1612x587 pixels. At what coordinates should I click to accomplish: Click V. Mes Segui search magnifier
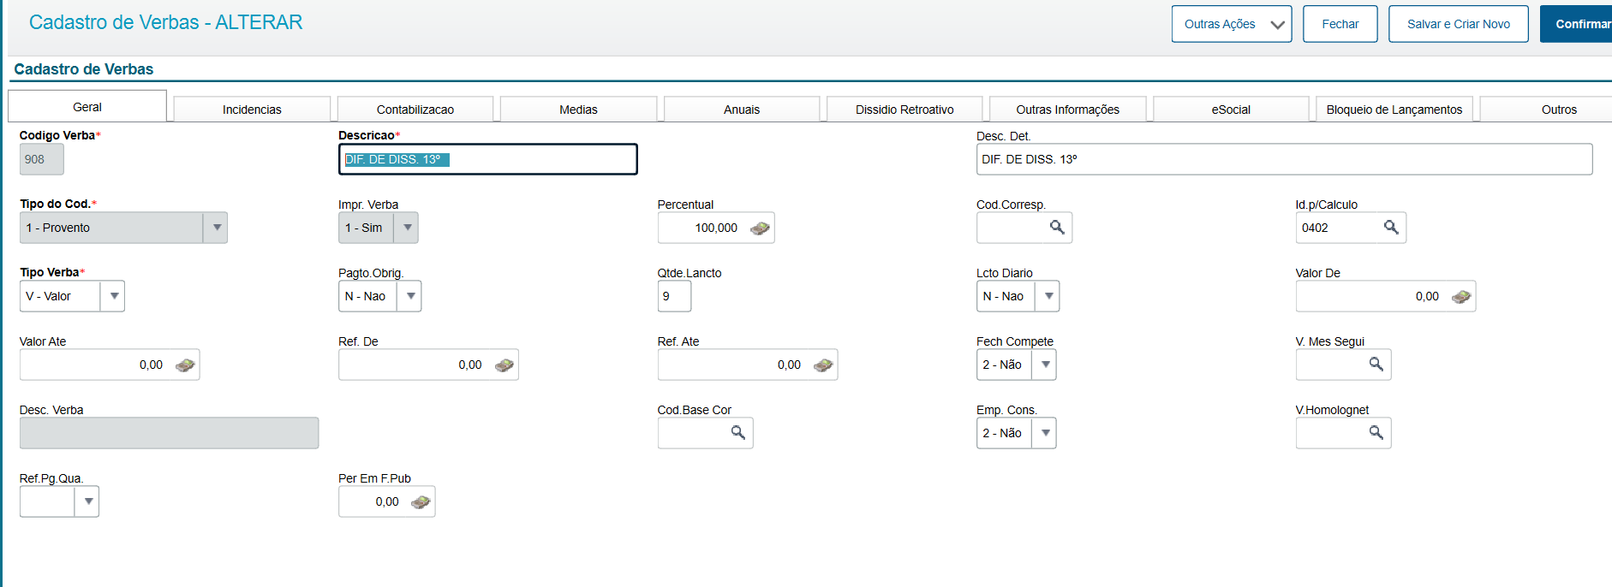(x=1376, y=365)
